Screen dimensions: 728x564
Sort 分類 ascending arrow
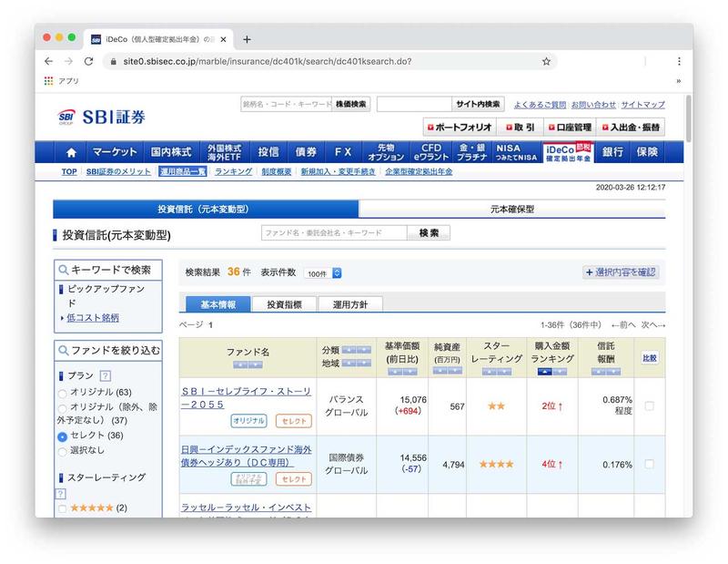[x=349, y=350]
